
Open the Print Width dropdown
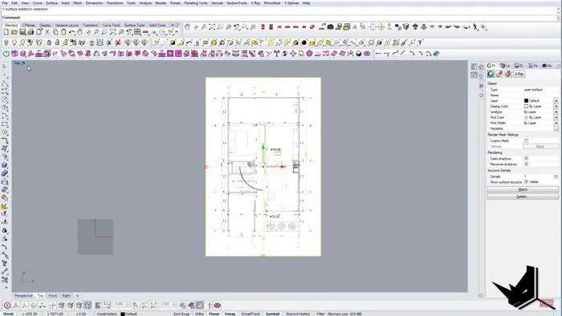(x=556, y=123)
